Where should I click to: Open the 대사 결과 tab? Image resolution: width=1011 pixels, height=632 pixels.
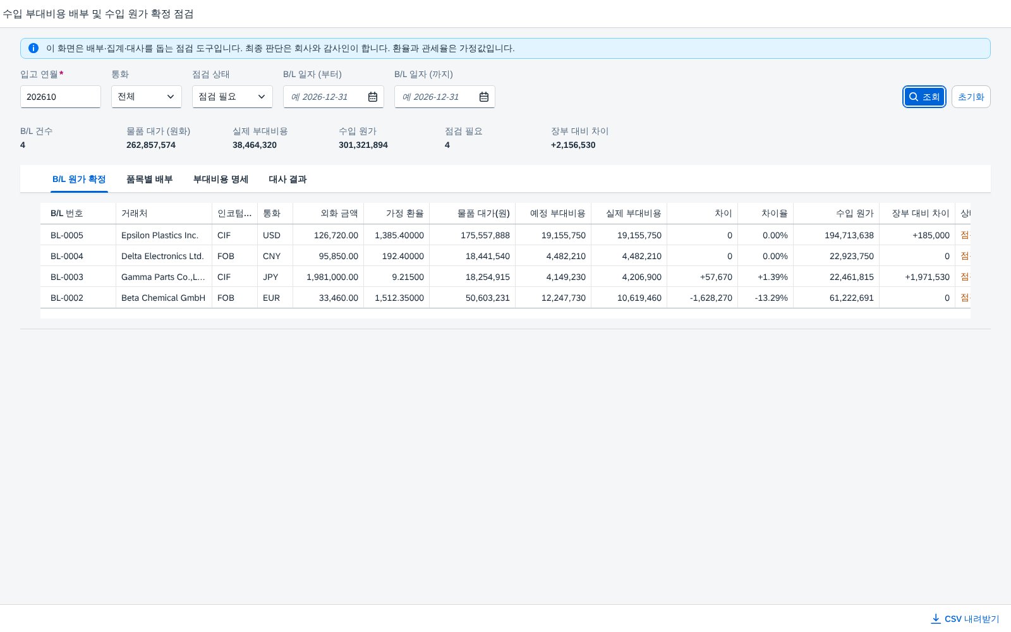pos(288,179)
